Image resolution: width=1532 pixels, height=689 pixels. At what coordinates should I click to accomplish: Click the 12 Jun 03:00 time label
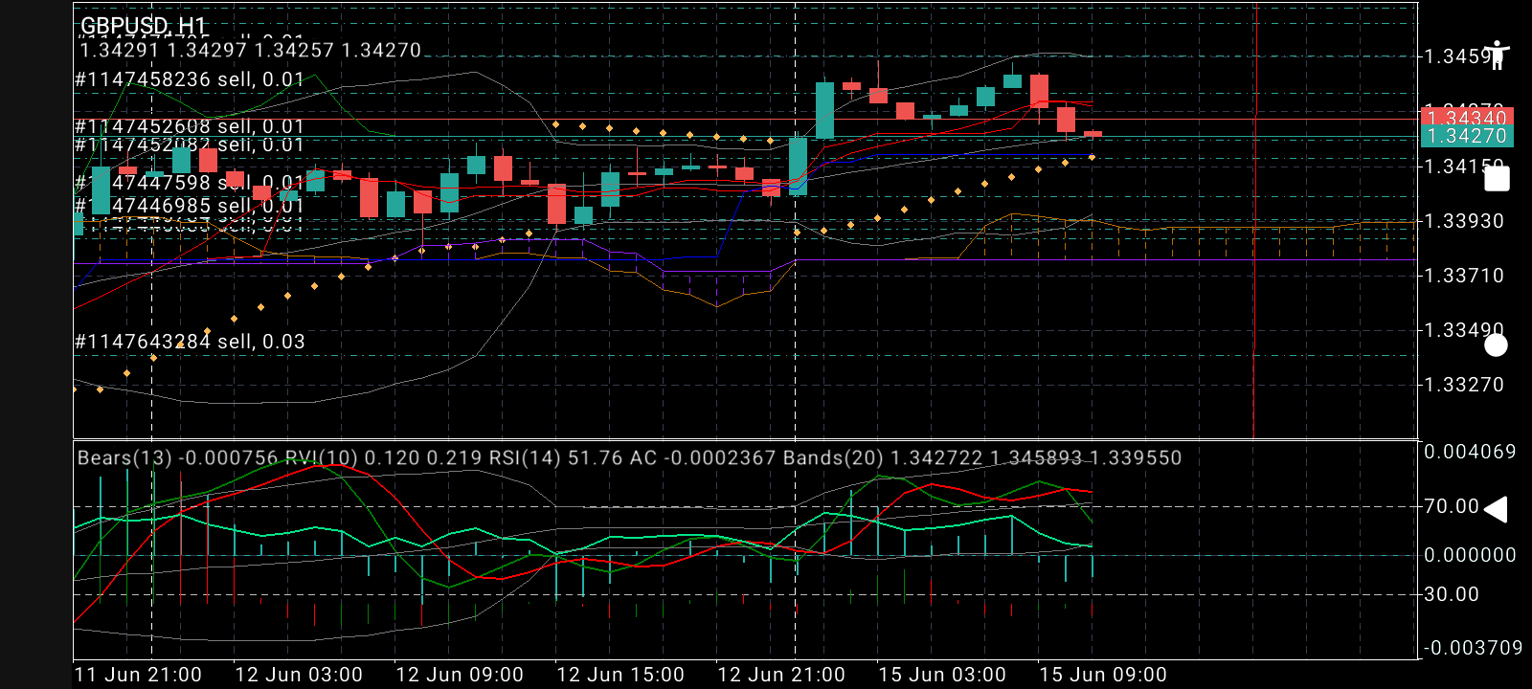pyautogui.click(x=299, y=675)
